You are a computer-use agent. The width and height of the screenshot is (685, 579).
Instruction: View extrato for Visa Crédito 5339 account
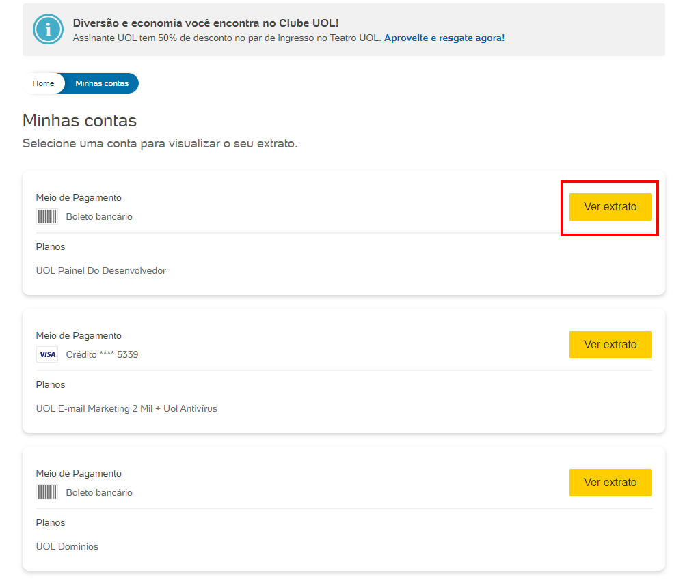[610, 345]
